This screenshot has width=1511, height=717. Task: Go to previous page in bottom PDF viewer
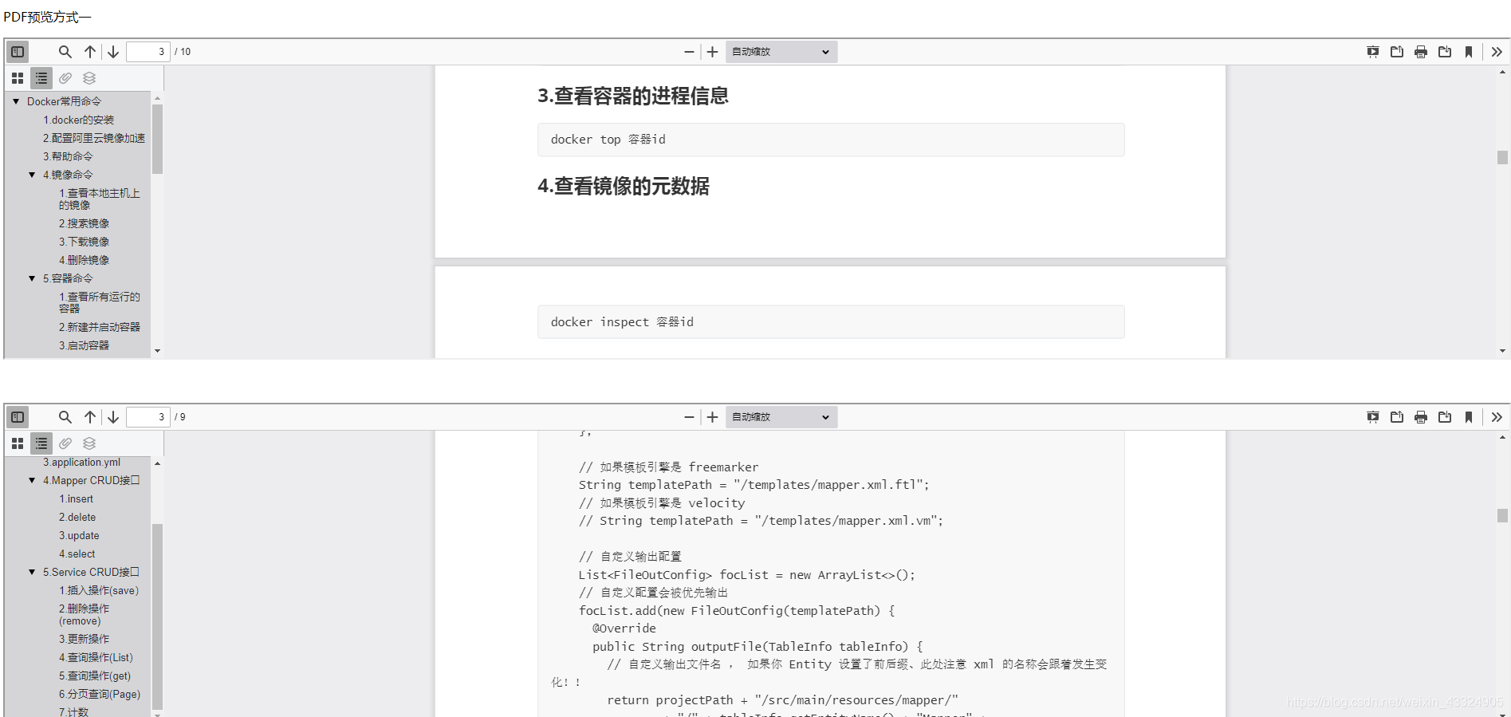(90, 417)
